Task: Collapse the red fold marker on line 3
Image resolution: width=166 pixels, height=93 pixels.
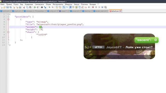Action: pyautogui.click(x=8, y=19)
